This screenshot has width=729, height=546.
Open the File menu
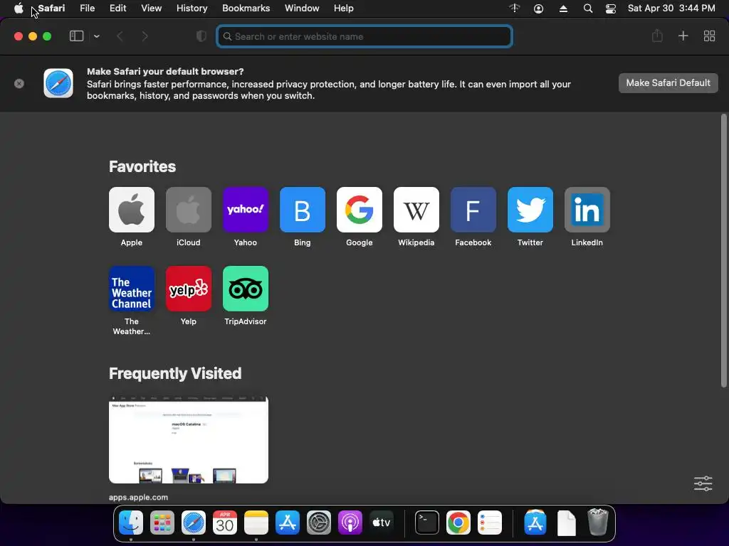pos(87,9)
